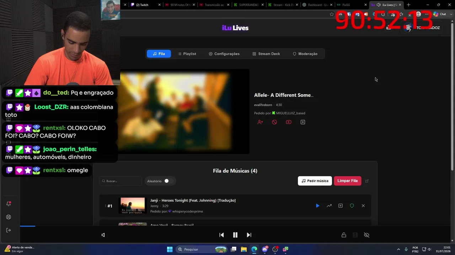Open File Explorer from the taskbar
The image size is (455, 255).
pyautogui.click(x=244, y=249)
